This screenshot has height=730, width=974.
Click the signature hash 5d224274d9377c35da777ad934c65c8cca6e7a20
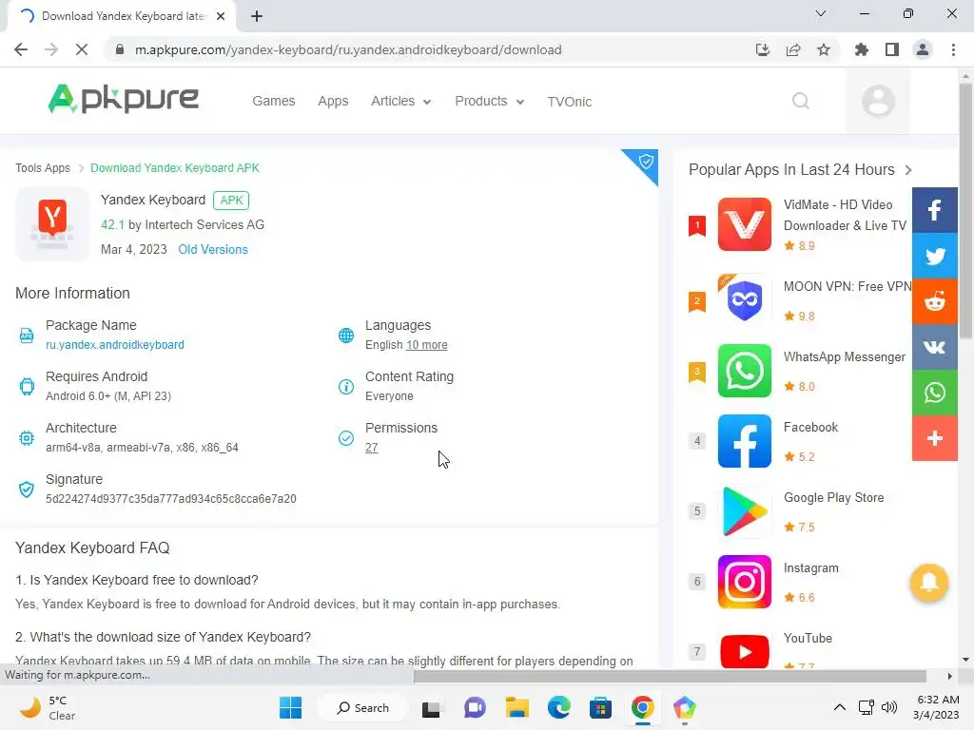tap(171, 498)
